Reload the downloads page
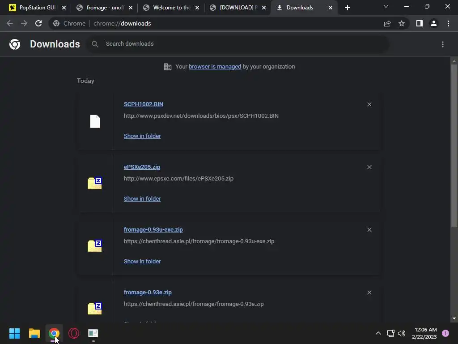The width and height of the screenshot is (458, 344). 38,23
